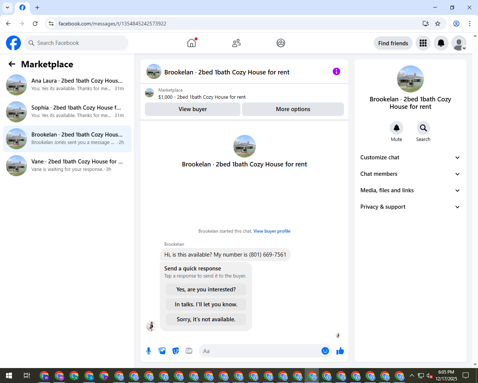Open the Facebook logo home link

13,43
